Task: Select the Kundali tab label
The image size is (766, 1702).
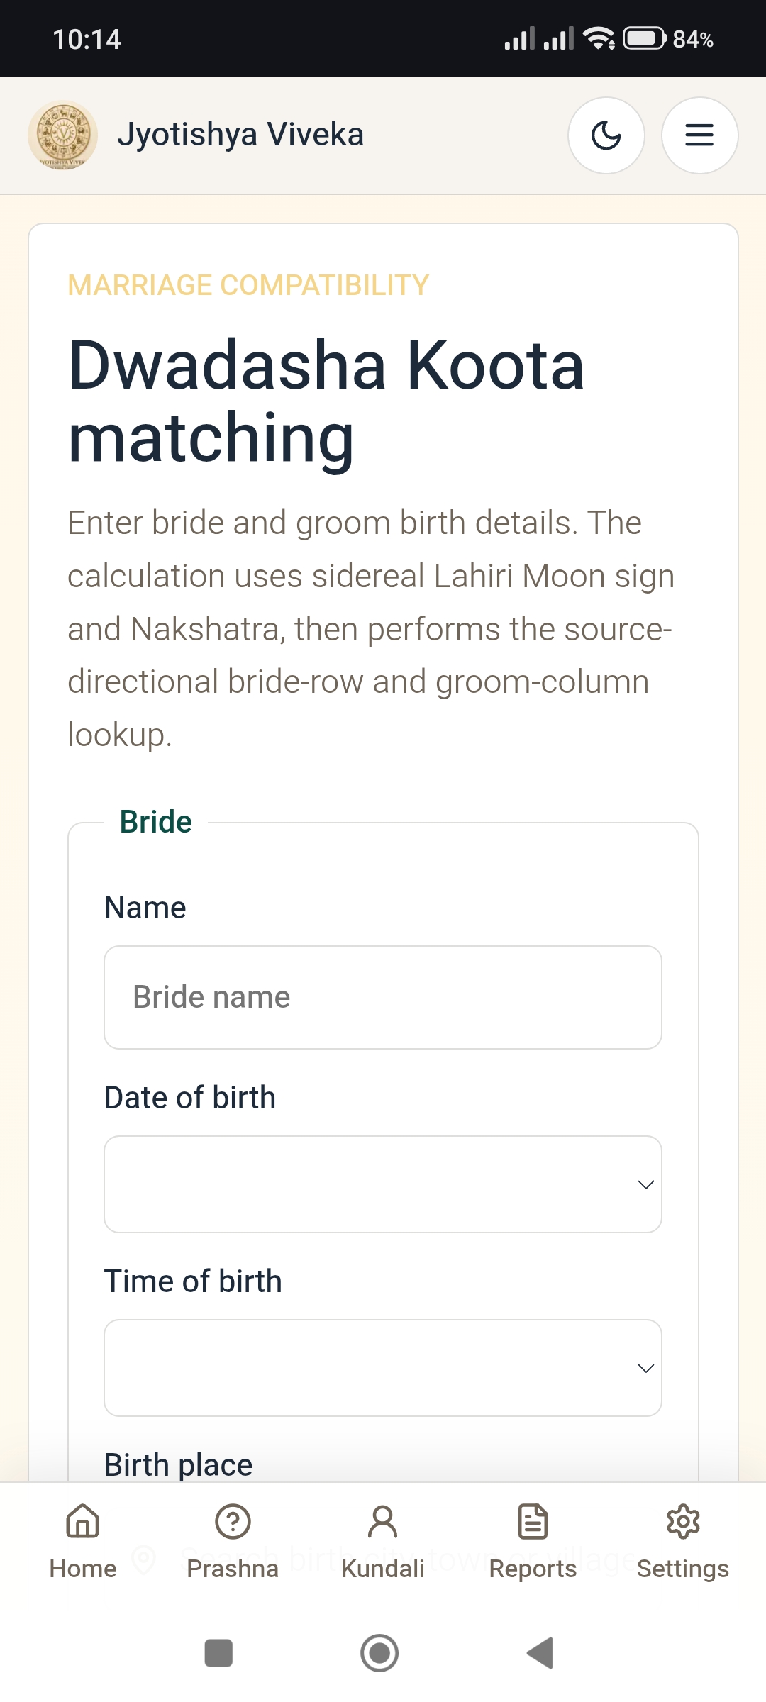Action: point(383,1569)
